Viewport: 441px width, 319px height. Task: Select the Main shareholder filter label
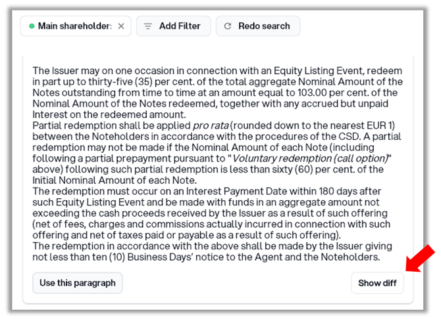pos(75,26)
